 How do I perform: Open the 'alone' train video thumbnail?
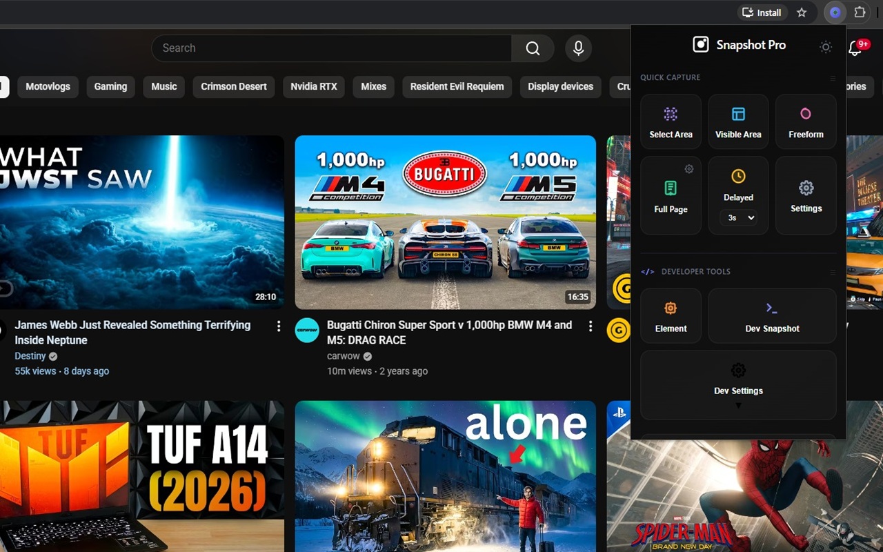tap(446, 476)
